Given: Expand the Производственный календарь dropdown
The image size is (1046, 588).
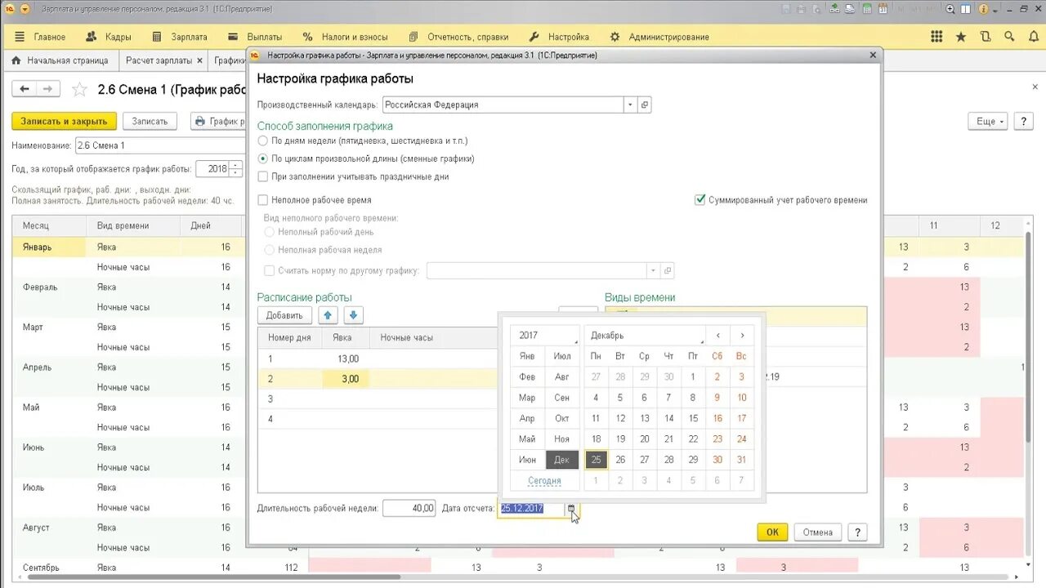Looking at the screenshot, I should pyautogui.click(x=630, y=105).
